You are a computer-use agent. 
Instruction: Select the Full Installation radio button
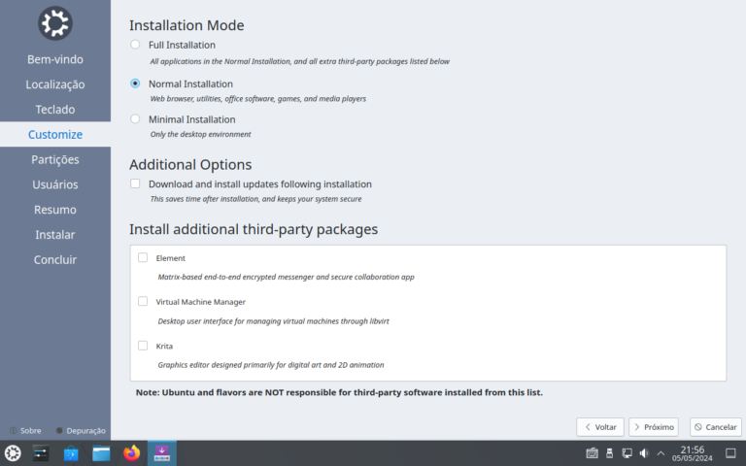[135, 45]
